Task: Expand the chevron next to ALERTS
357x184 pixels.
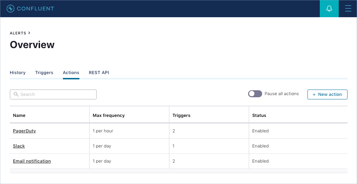Action: [29, 33]
